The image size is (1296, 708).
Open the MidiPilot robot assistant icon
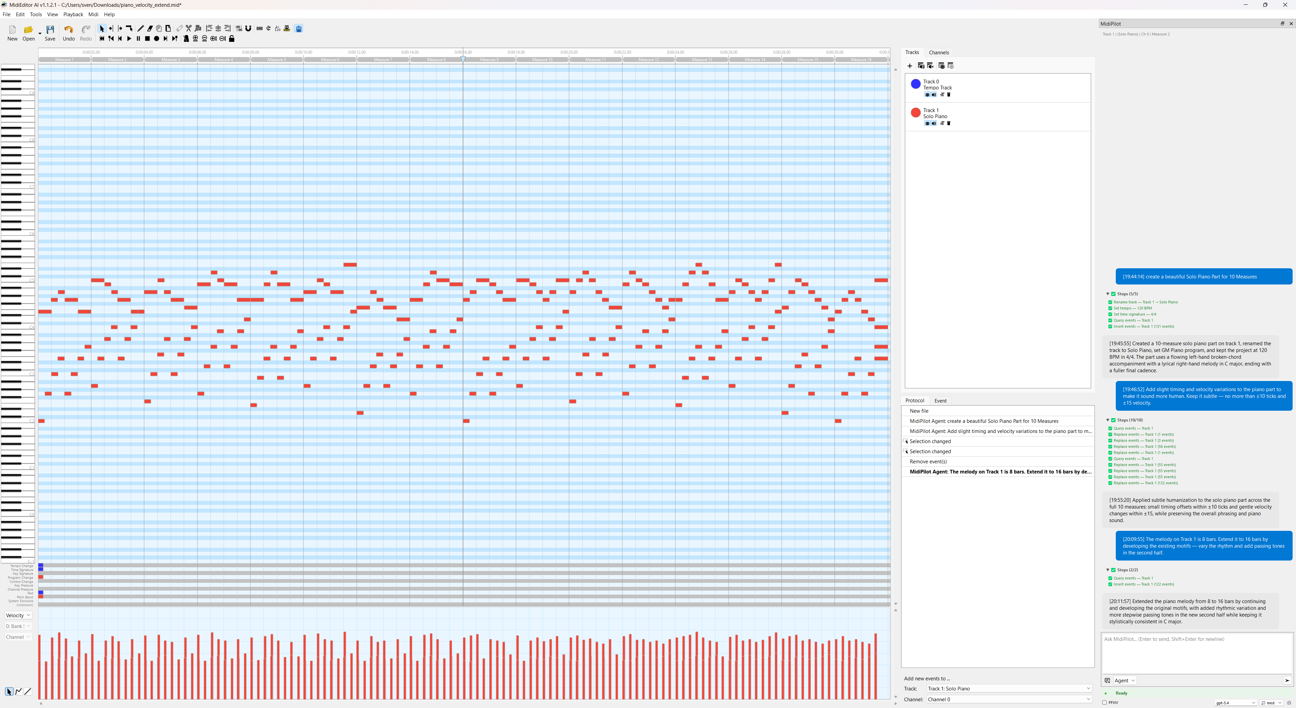299,29
